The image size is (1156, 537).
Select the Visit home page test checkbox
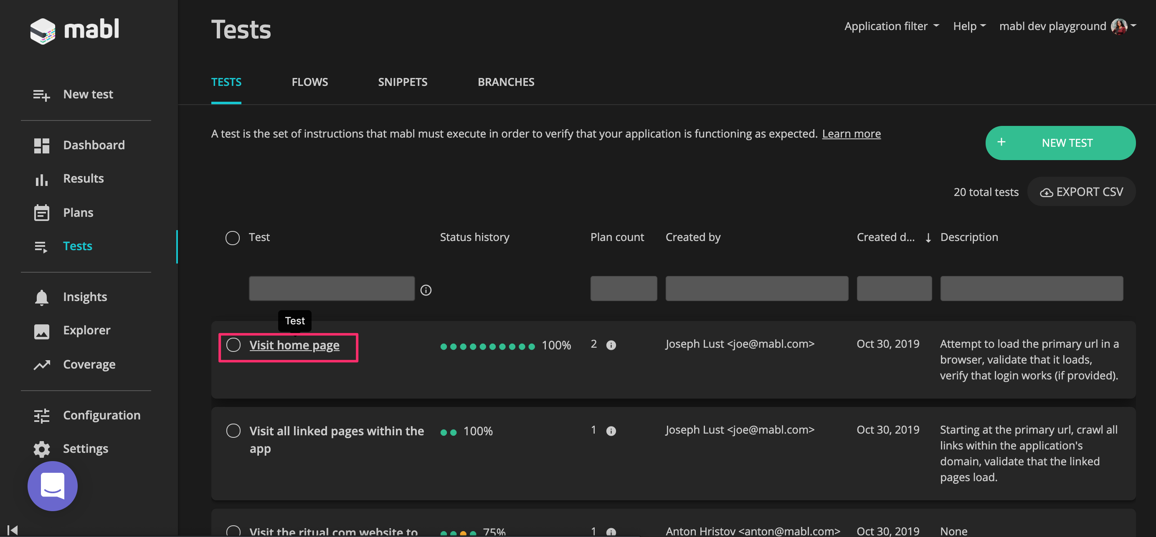233,345
